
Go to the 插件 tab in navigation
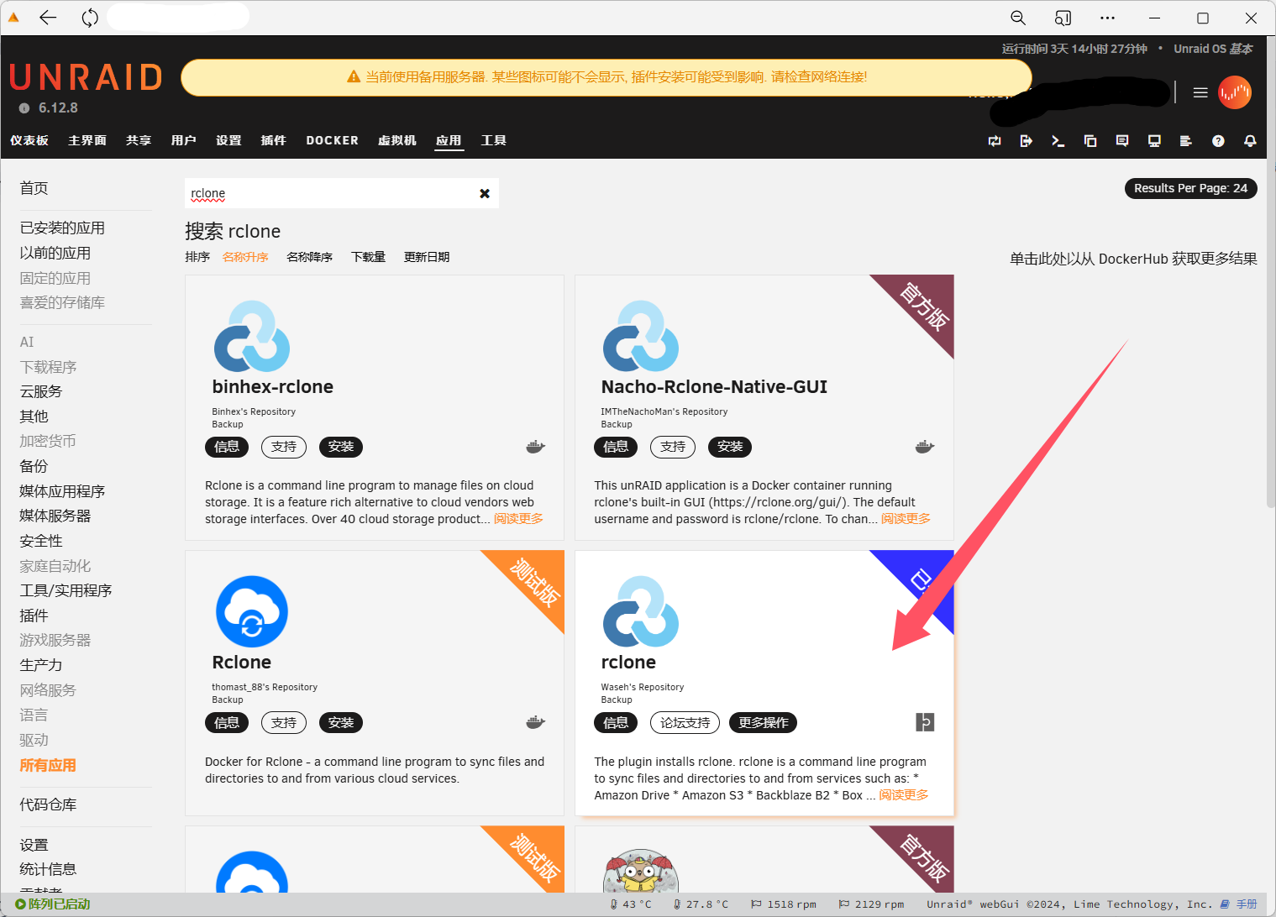pyautogui.click(x=273, y=140)
